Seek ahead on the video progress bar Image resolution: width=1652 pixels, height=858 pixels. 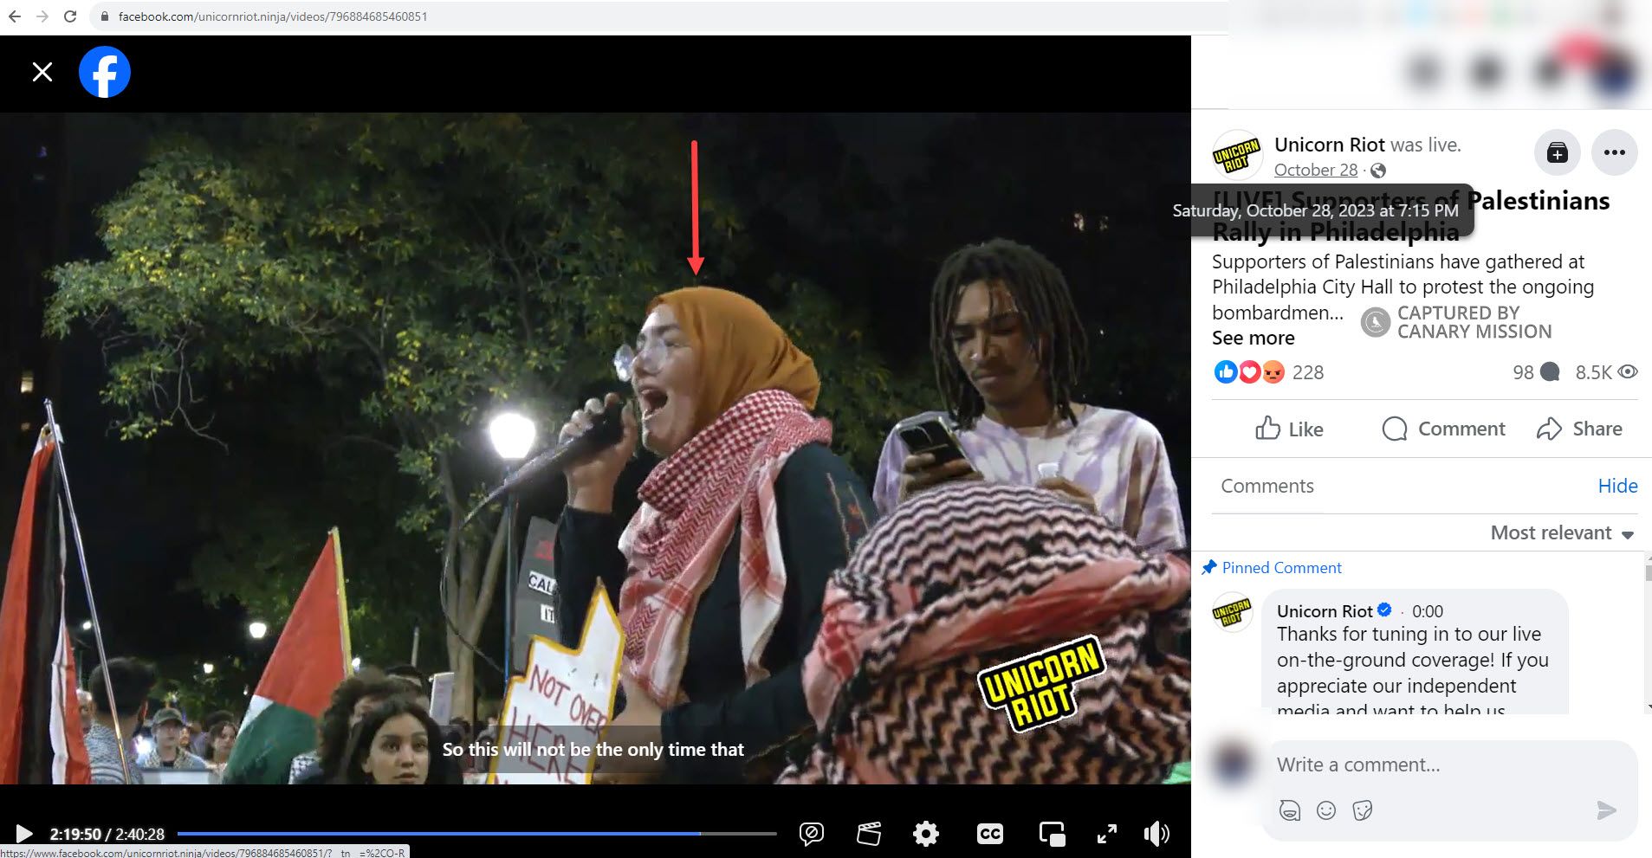click(x=736, y=834)
